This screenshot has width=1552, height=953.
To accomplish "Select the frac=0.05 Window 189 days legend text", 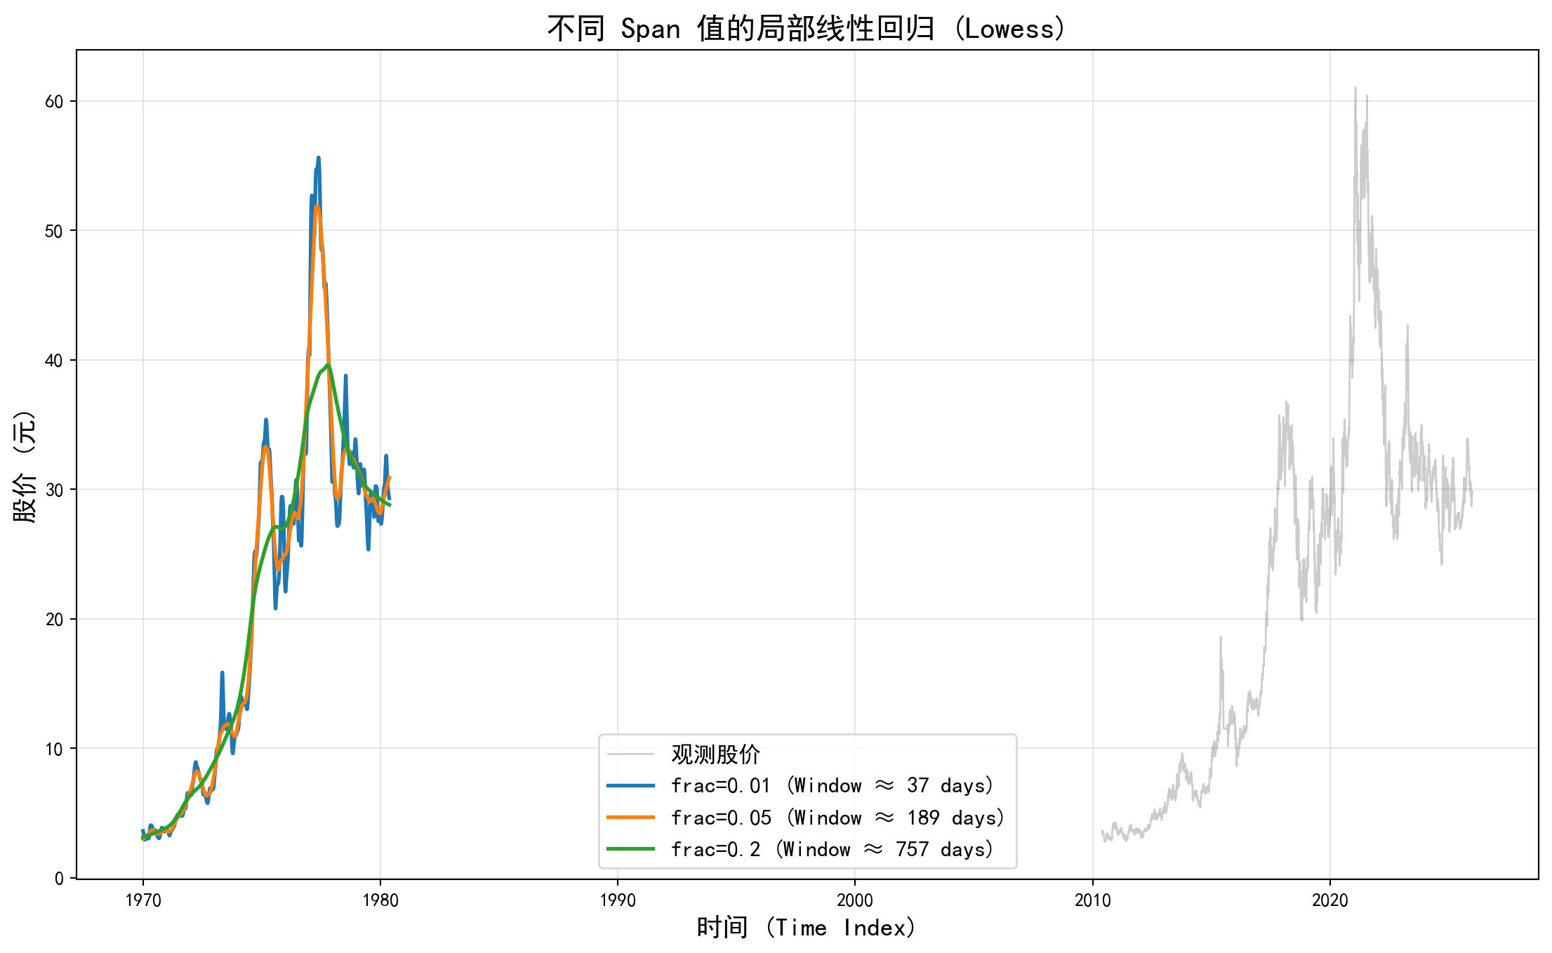I will (x=838, y=818).
